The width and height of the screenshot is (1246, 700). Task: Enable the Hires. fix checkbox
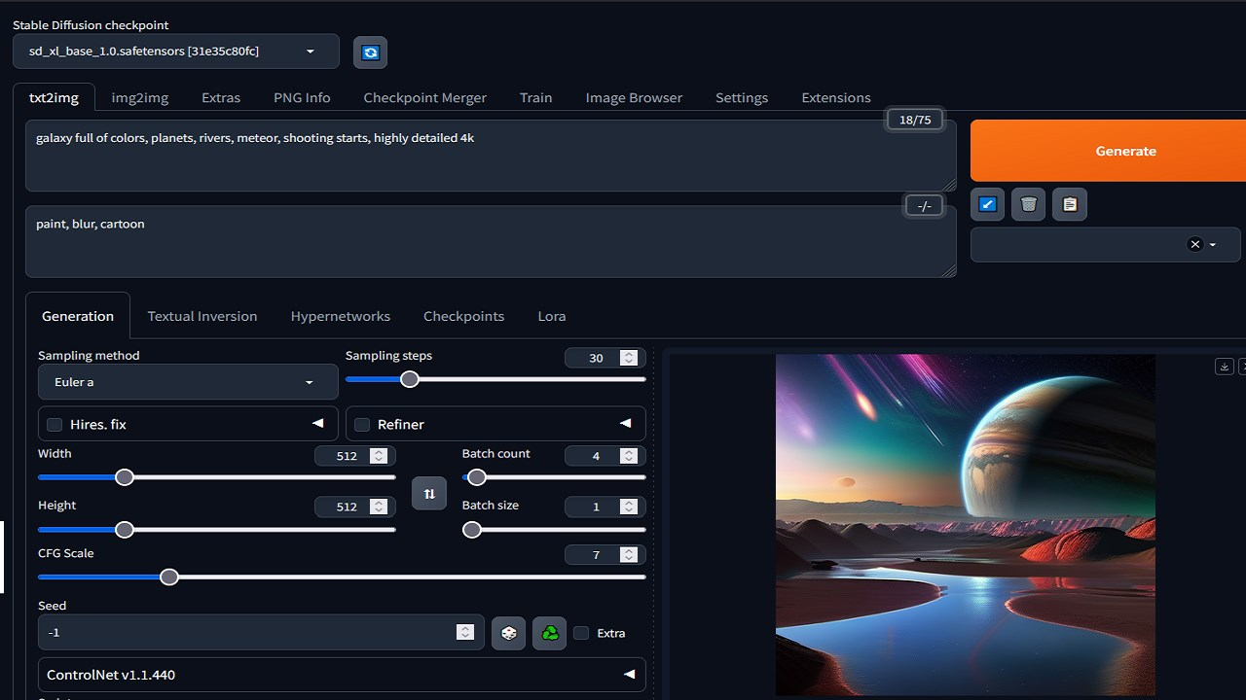55,425
